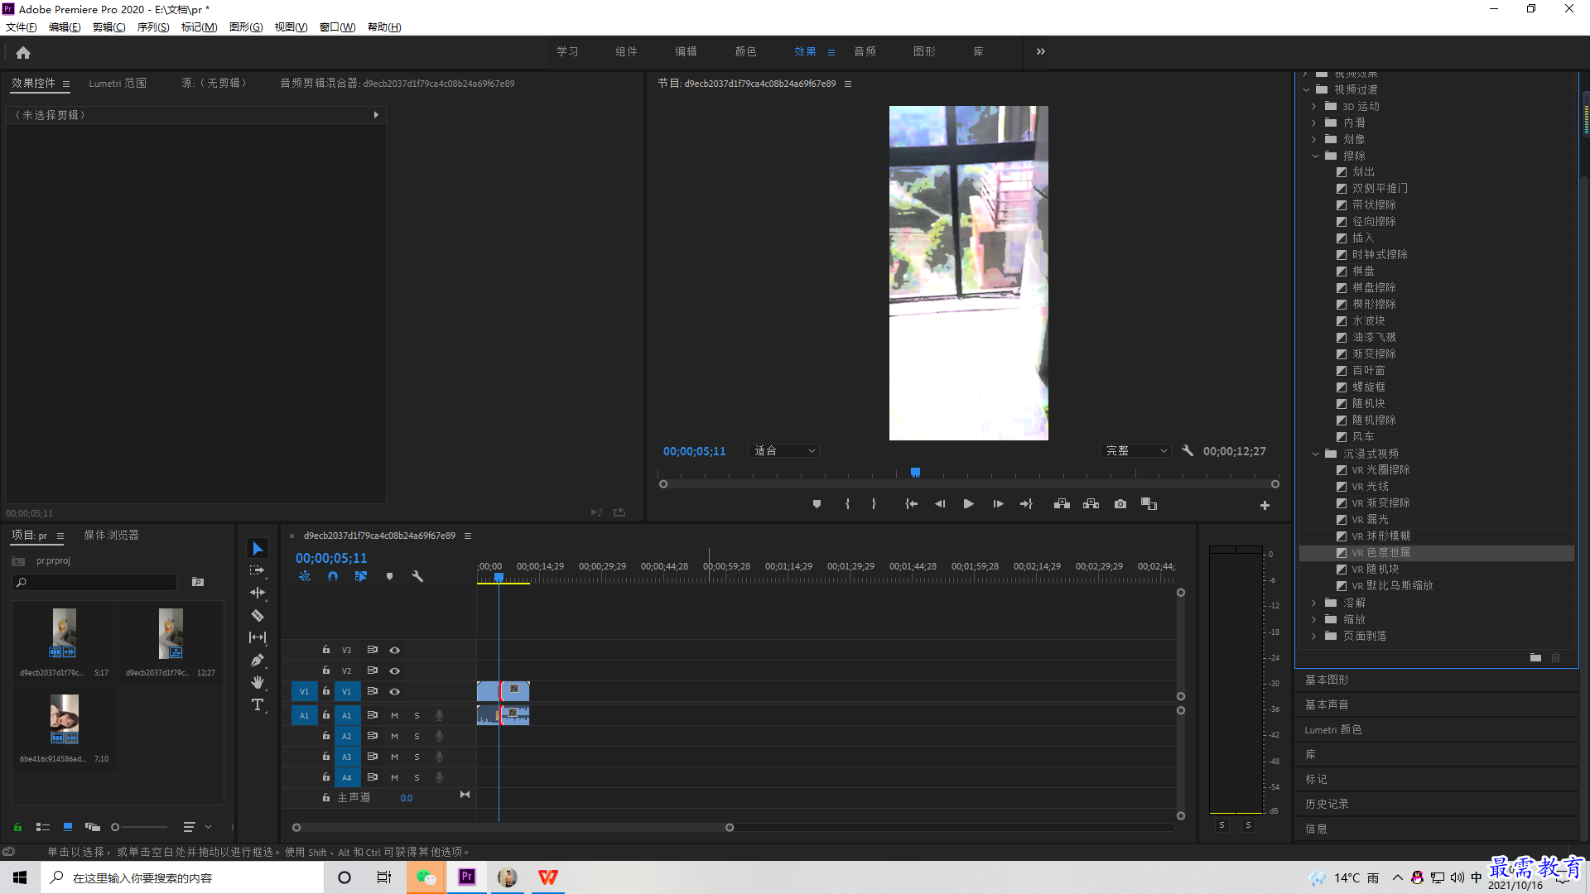Viewport: 1590px width, 894px height.
Task: Click the Home icon
Action: point(23,52)
